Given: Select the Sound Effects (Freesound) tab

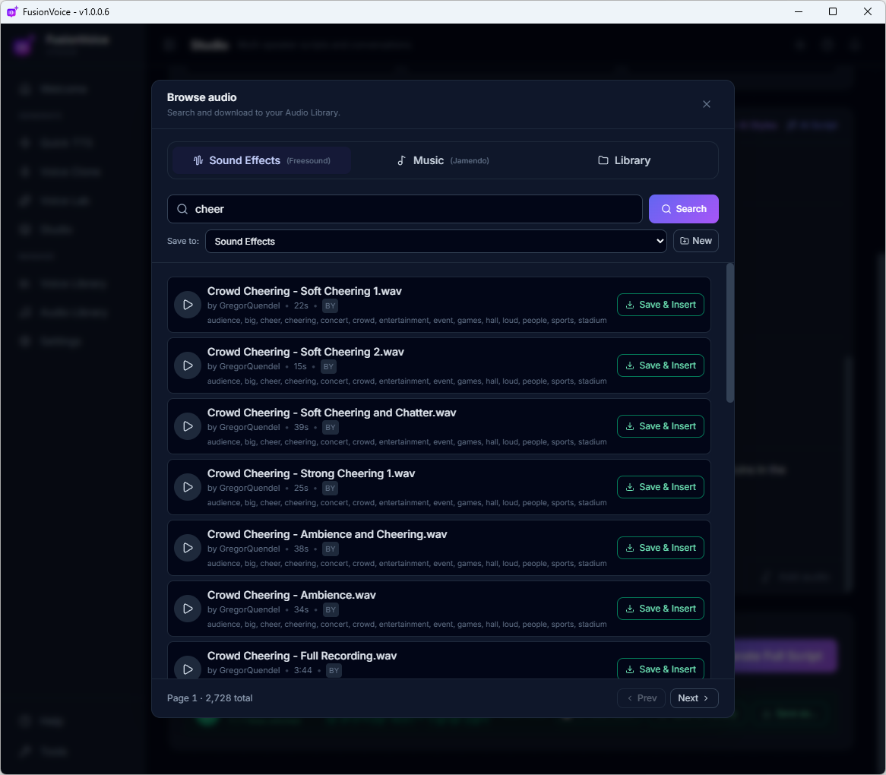Looking at the screenshot, I should click(x=261, y=160).
